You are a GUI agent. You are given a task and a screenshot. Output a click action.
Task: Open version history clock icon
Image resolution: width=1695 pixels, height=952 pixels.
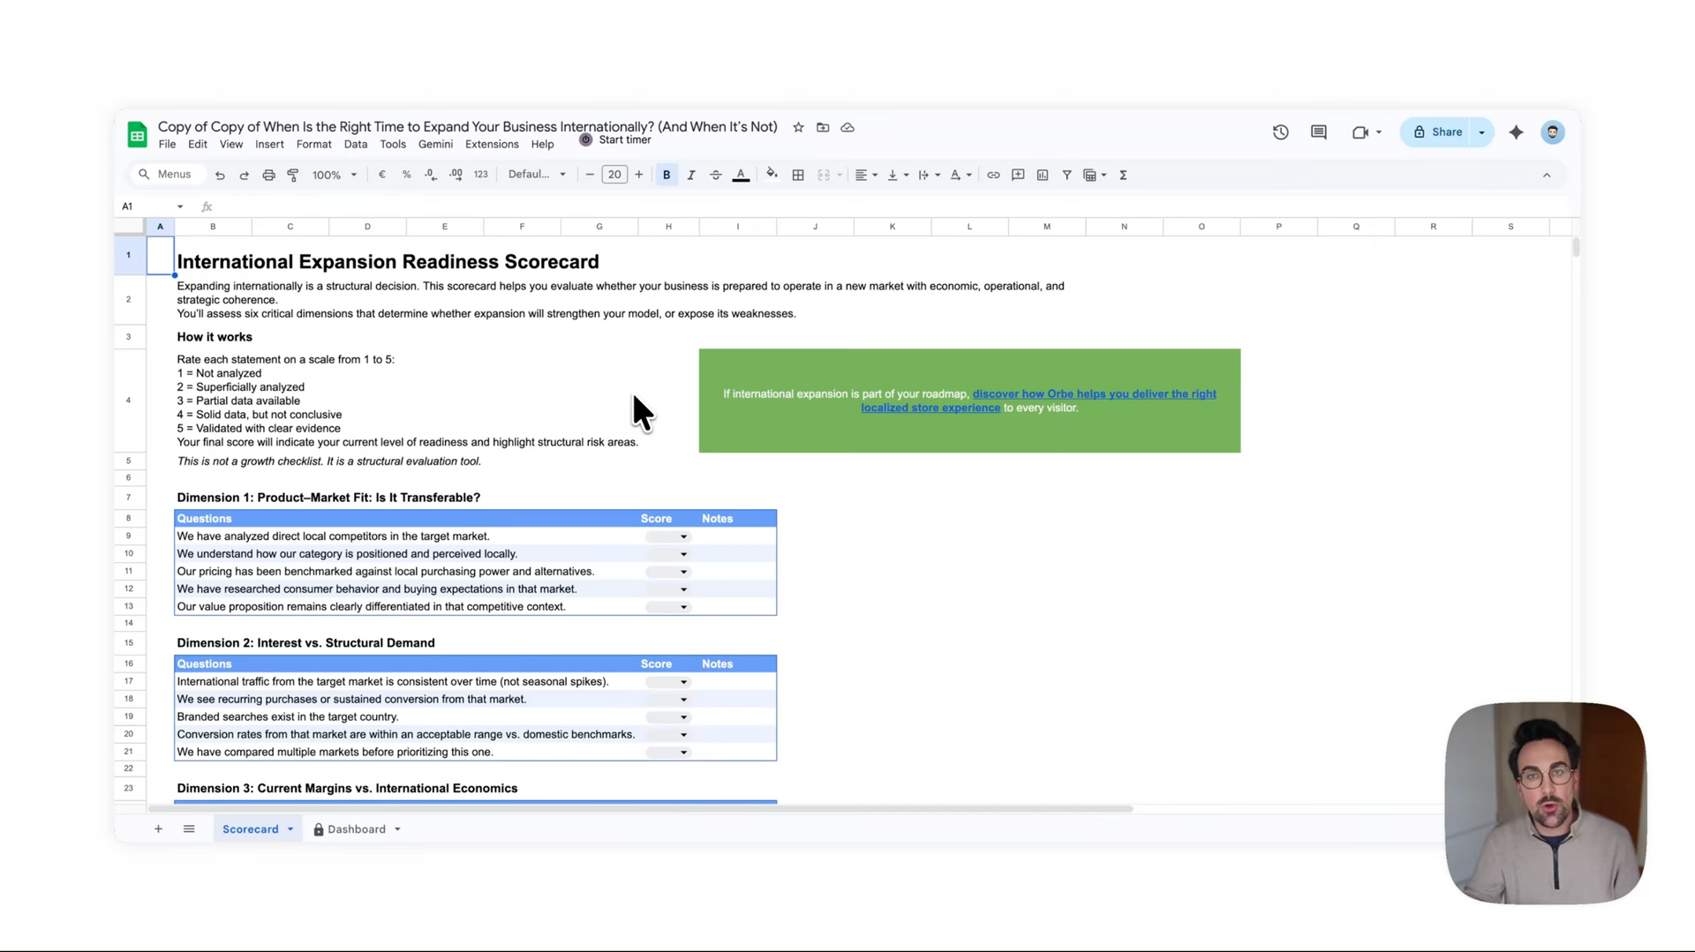(x=1281, y=132)
